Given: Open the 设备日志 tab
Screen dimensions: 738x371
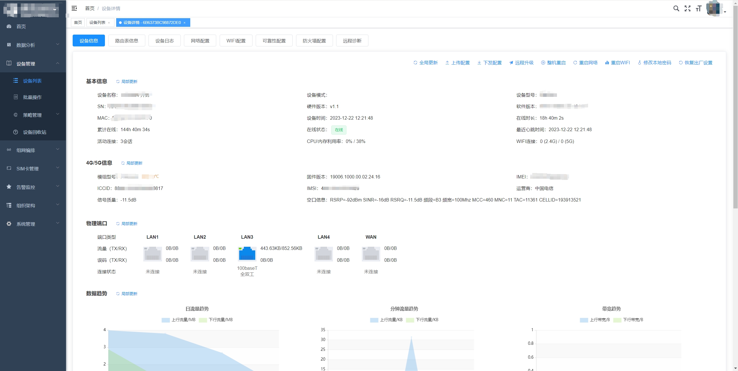Looking at the screenshot, I should pyautogui.click(x=165, y=41).
